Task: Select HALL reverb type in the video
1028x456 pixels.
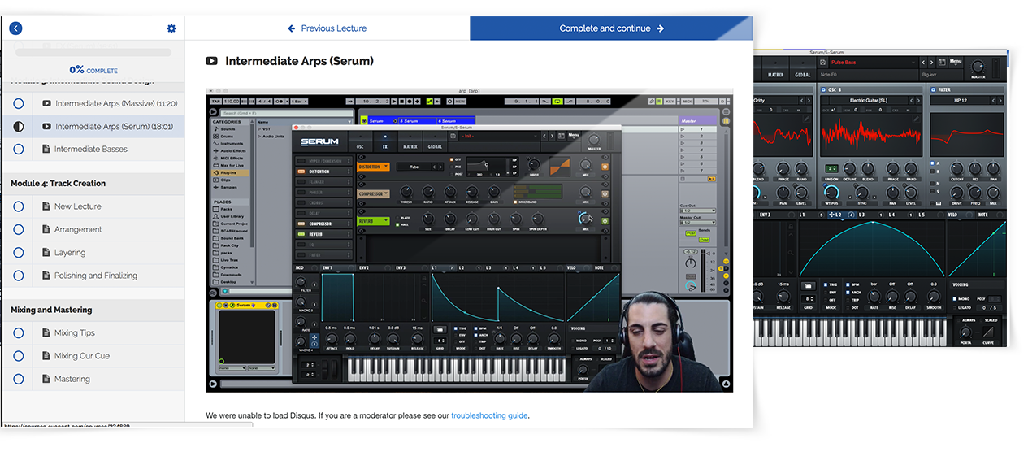Action: pyautogui.click(x=397, y=224)
